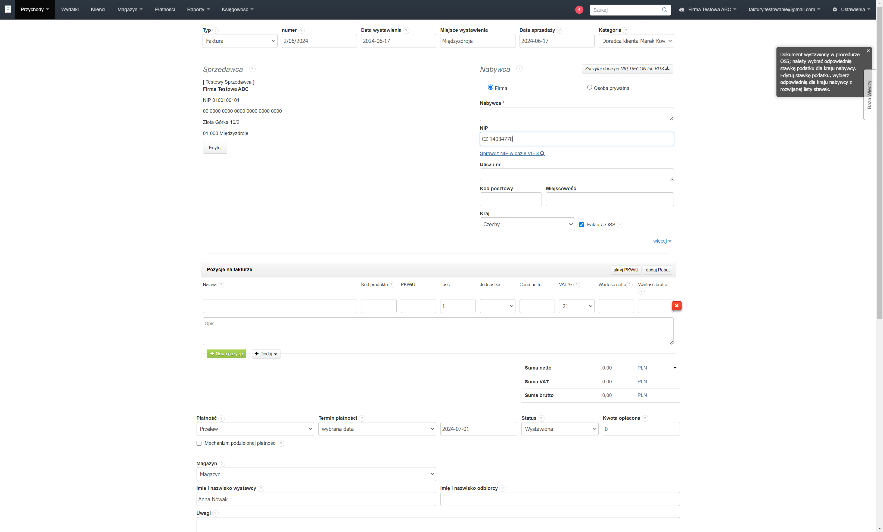This screenshot has width=883, height=532.
Task: Open the red notifications badge showing 4
Action: coord(579,10)
